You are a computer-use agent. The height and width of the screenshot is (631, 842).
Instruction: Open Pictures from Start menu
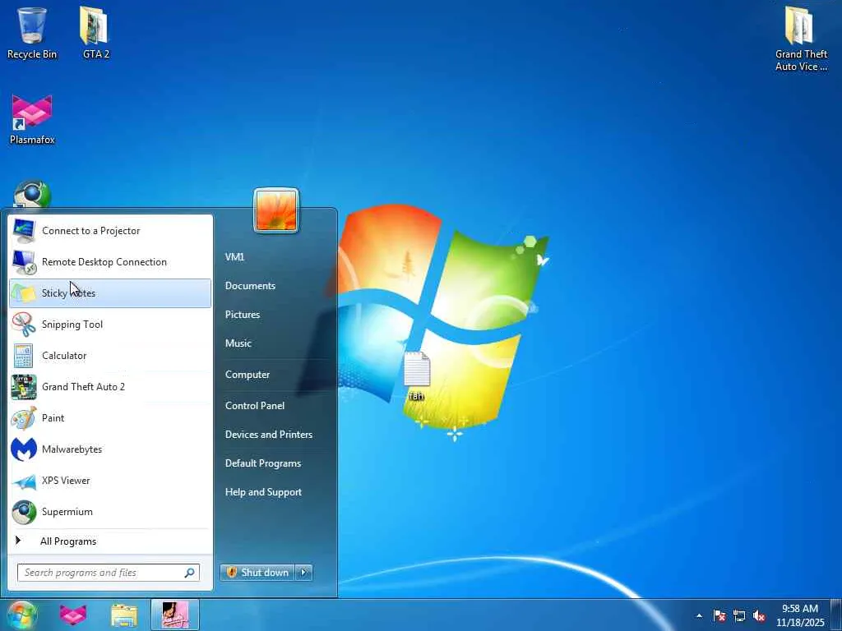[243, 315]
